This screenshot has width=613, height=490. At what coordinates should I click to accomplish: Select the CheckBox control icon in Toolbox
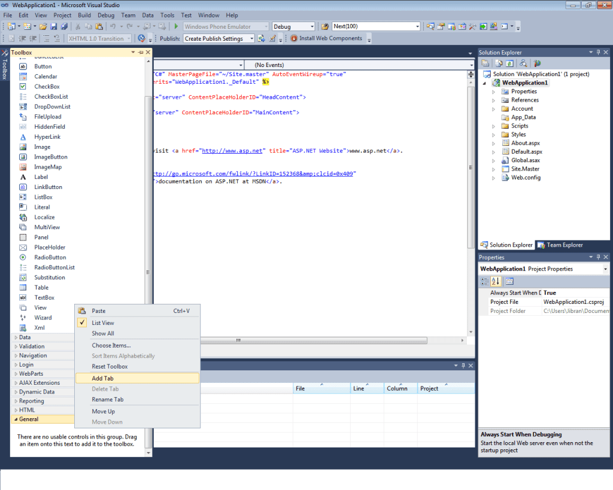tap(23, 87)
